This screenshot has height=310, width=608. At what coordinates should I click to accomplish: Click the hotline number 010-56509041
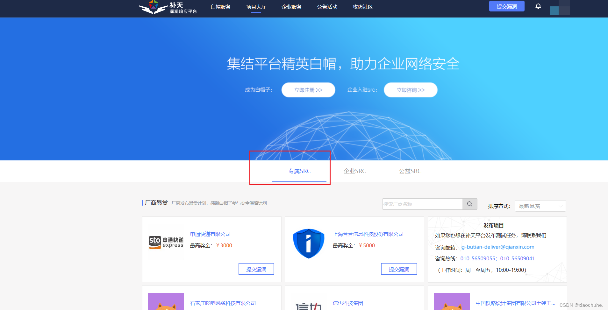(x=518, y=258)
